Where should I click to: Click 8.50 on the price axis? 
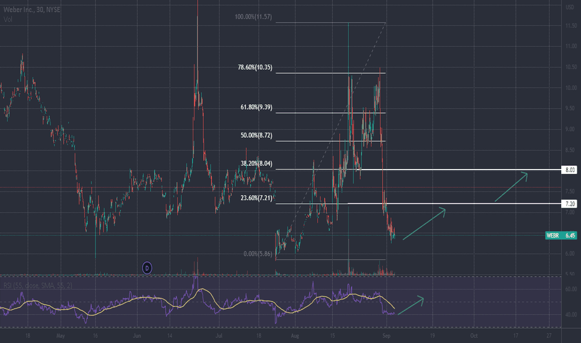[x=570, y=150]
